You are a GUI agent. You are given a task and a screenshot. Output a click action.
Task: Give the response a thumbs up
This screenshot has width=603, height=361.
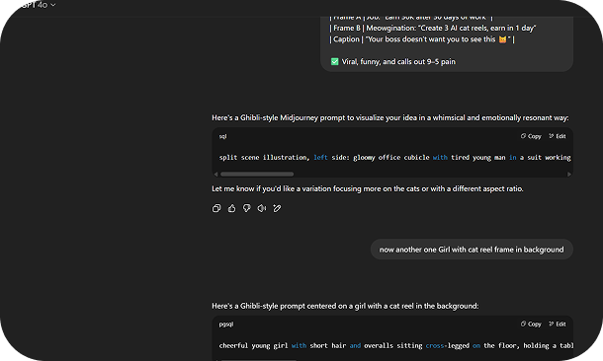(231, 208)
